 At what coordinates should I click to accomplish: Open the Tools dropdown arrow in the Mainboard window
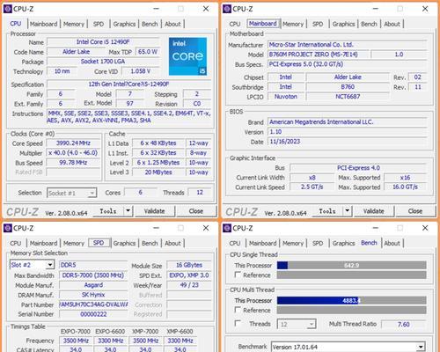pos(348,210)
